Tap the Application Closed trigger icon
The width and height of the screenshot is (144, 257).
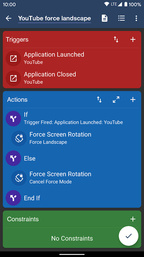tap(13, 78)
